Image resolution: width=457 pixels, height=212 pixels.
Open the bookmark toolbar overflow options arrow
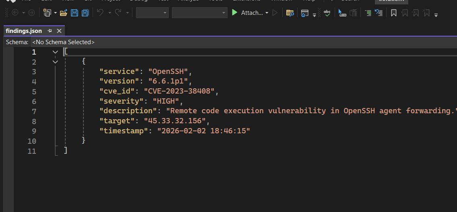coord(436,15)
